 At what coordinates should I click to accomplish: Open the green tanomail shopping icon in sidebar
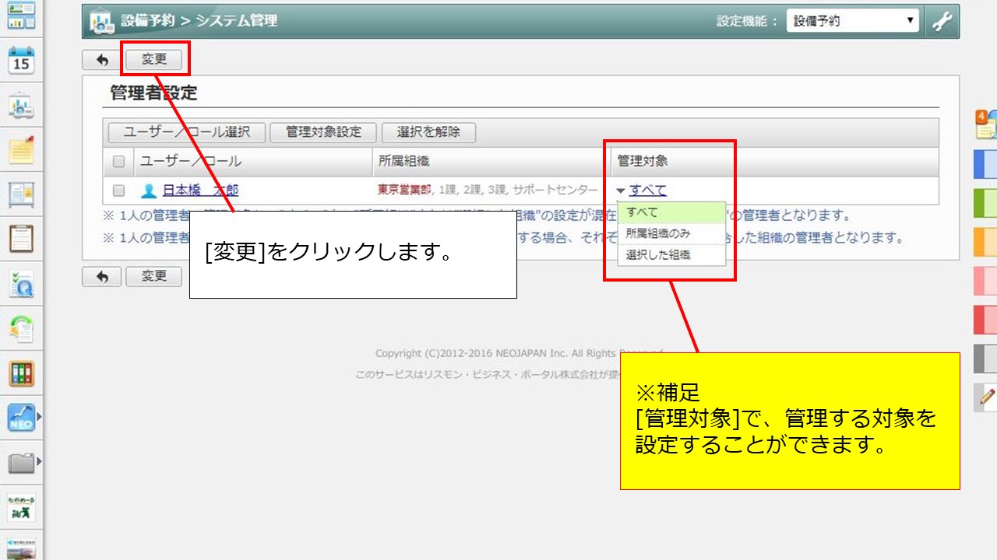click(x=21, y=508)
